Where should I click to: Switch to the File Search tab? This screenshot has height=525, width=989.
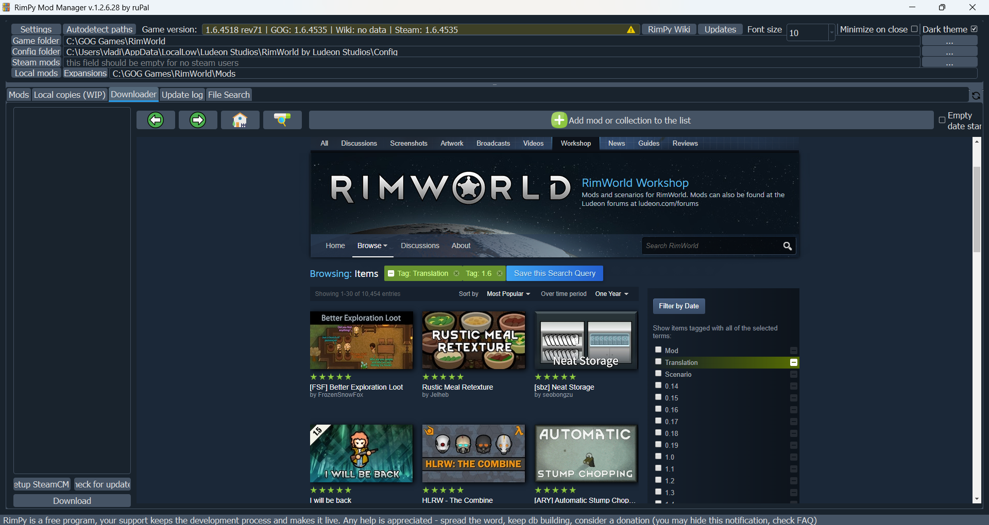229,95
